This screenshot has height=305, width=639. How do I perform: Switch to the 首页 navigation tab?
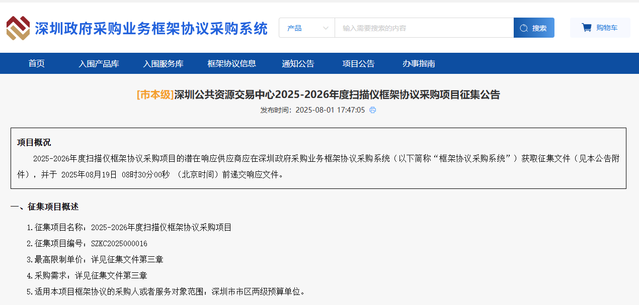pos(36,63)
